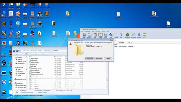Click the Find magnifier icon in WinRAR
The width and height of the screenshot is (181, 102).
coord(111,35)
